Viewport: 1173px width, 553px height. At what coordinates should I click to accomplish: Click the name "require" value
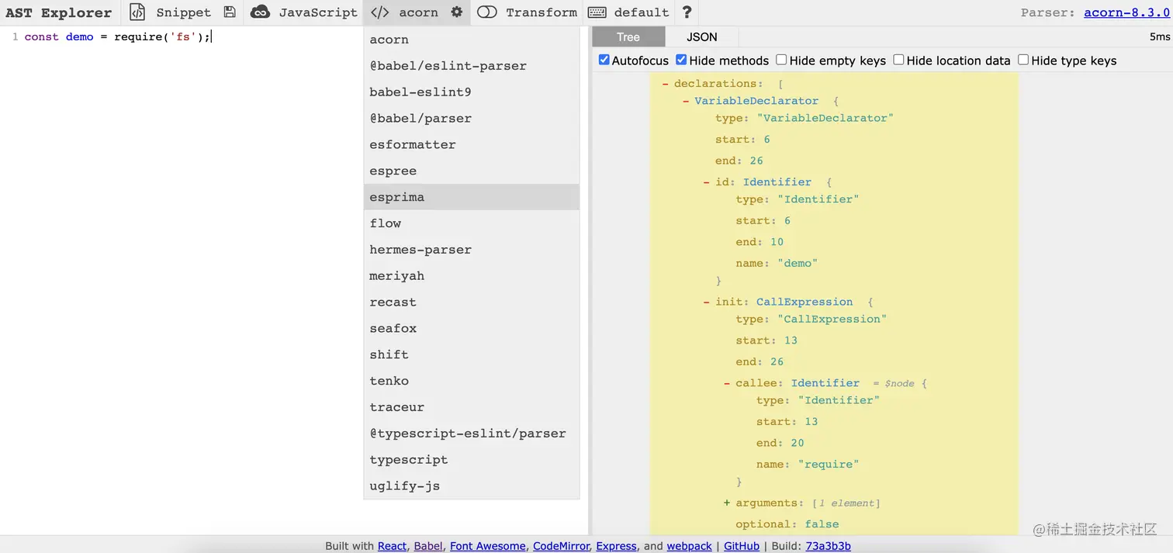(x=829, y=465)
